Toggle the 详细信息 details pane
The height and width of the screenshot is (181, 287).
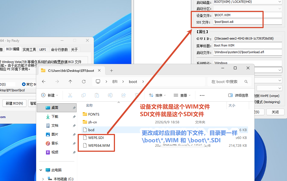coord(238,95)
